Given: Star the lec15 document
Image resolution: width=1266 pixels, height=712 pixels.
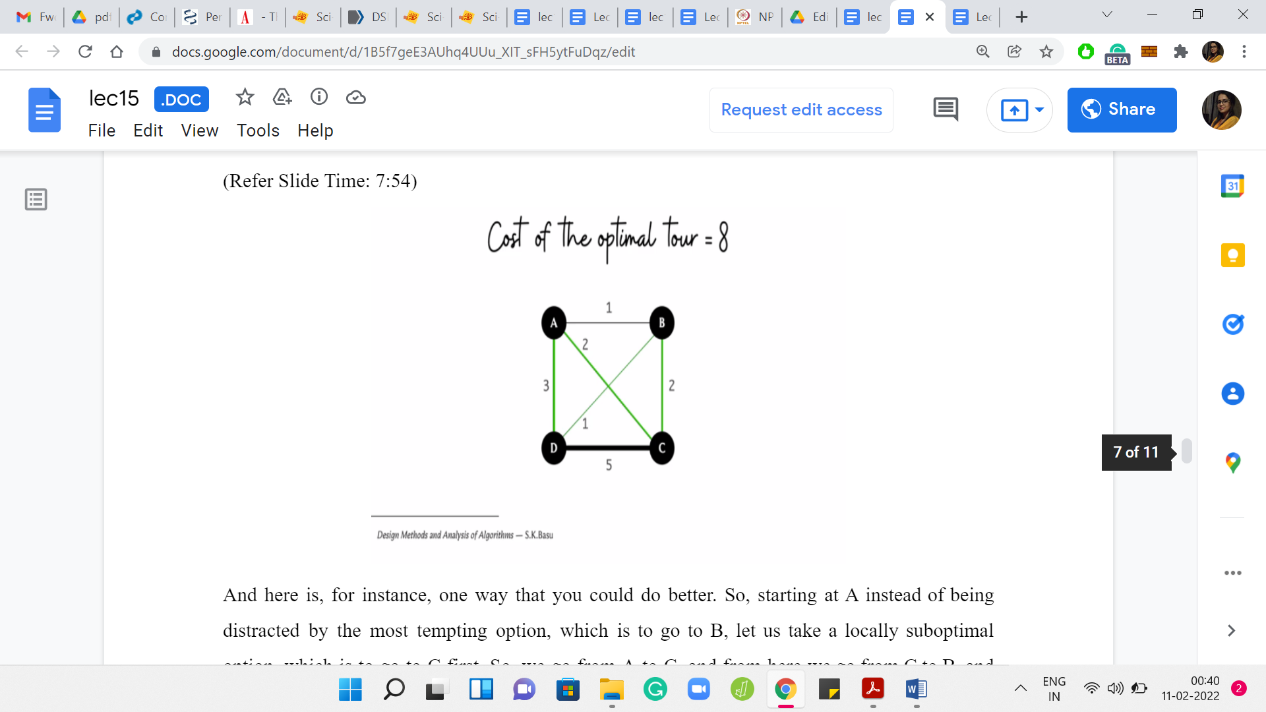Looking at the screenshot, I should pyautogui.click(x=245, y=98).
